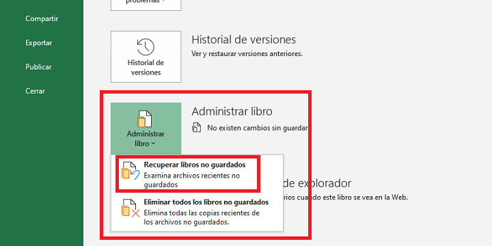Click the small document icon beside 'No existen cambios'
Image resolution: width=492 pixels, height=246 pixels.
coord(197,128)
